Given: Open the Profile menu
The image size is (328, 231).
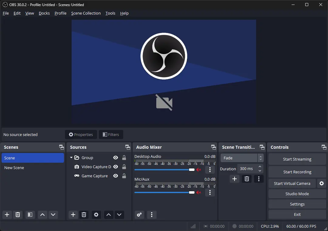Looking at the screenshot, I should coord(60,13).
